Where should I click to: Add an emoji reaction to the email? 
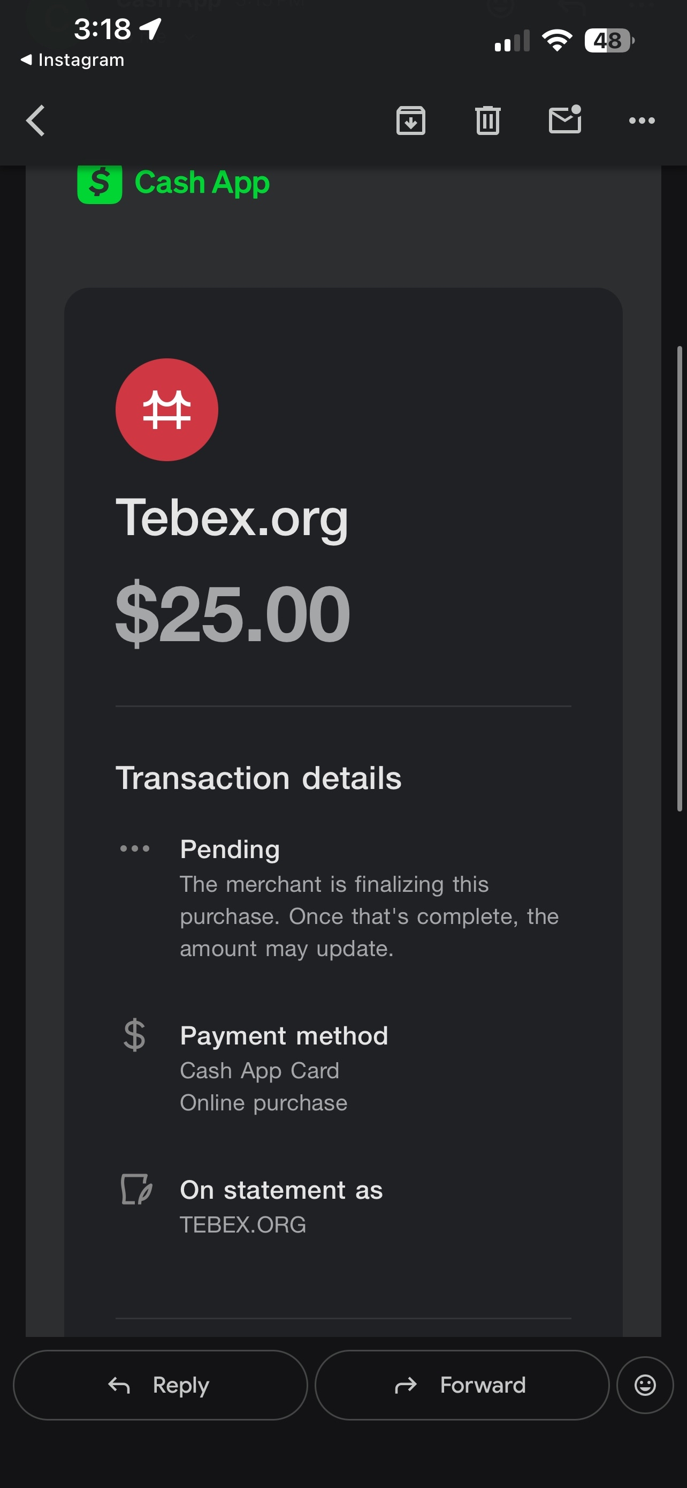click(645, 1385)
